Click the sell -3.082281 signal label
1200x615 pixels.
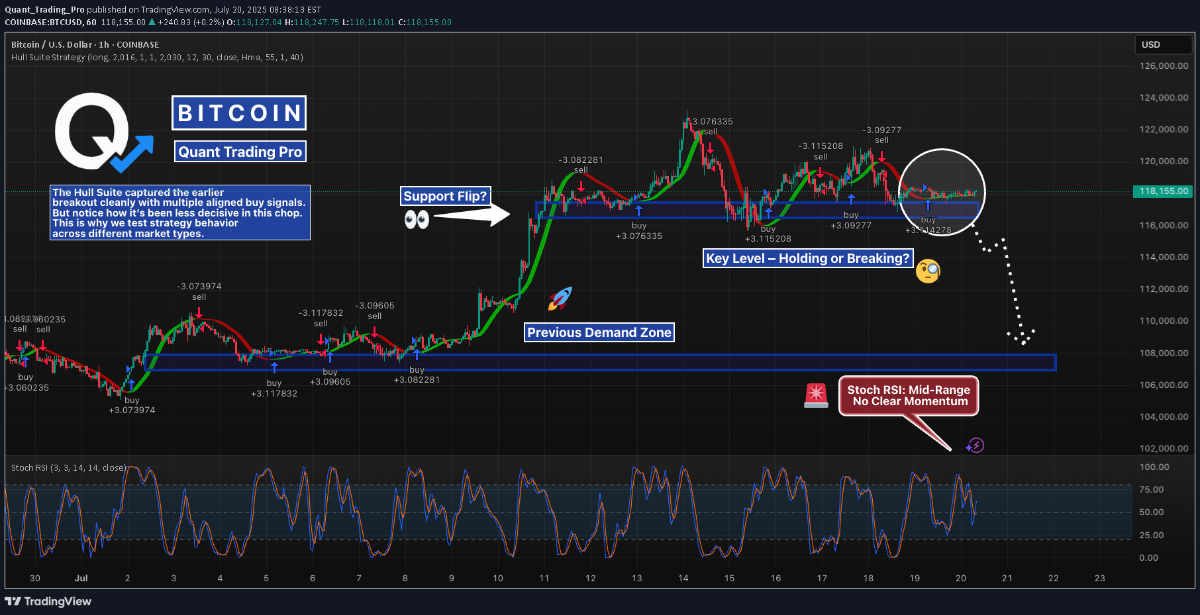[x=581, y=165]
